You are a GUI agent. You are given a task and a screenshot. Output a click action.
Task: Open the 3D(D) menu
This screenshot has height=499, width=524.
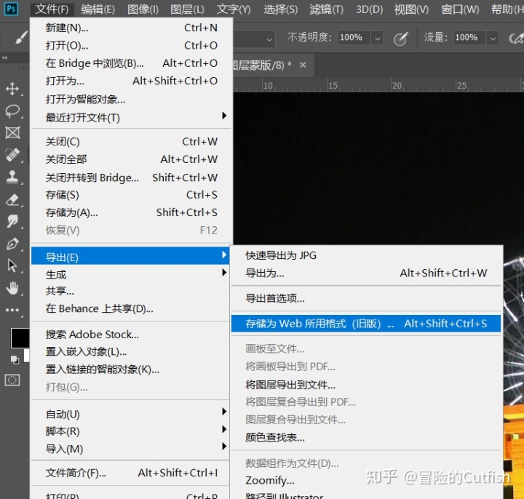tap(369, 9)
